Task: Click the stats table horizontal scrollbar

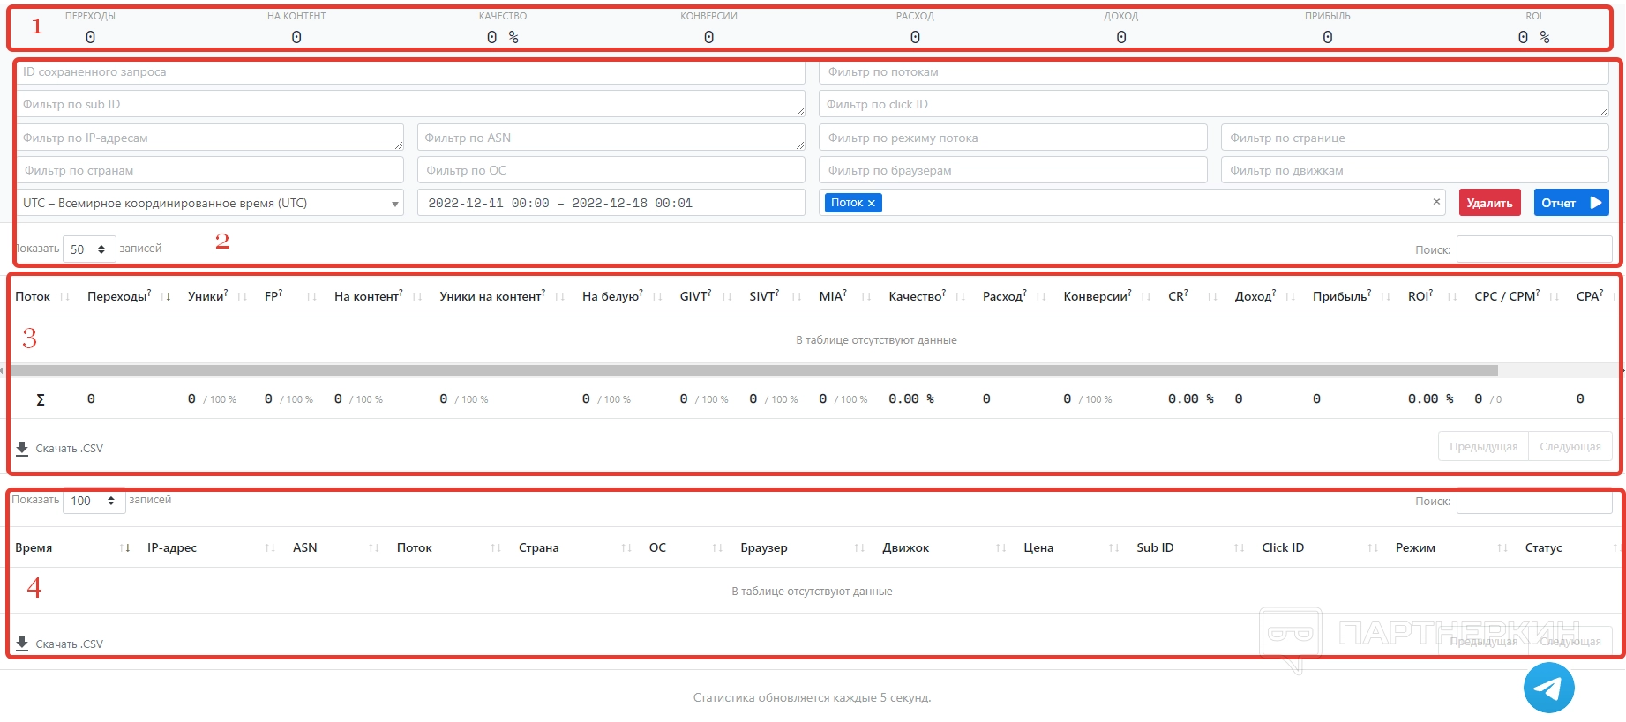Action: coord(754,370)
